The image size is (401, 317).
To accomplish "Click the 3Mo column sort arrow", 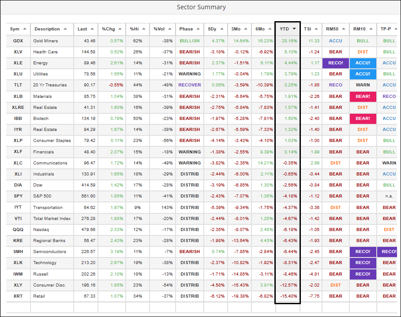I will pyautogui.click(x=246, y=29).
